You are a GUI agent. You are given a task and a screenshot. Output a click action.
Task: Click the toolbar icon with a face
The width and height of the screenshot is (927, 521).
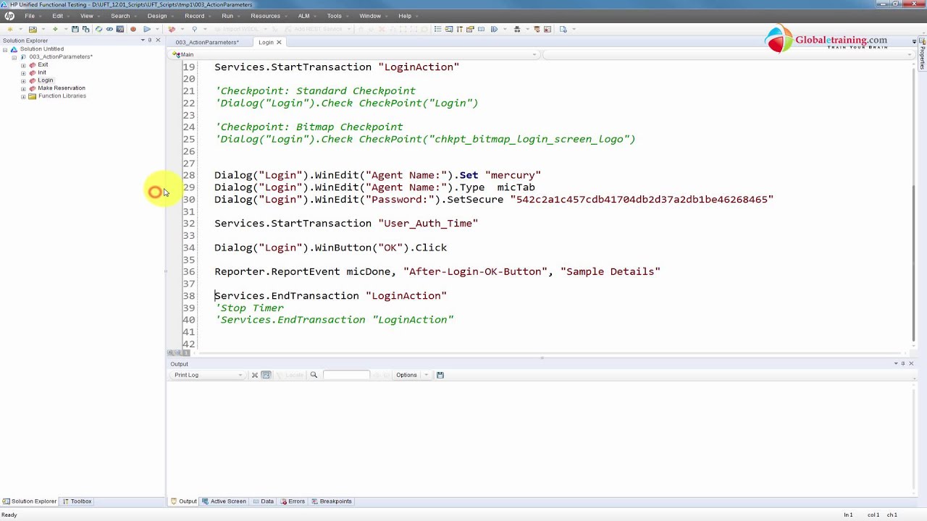pos(537,29)
